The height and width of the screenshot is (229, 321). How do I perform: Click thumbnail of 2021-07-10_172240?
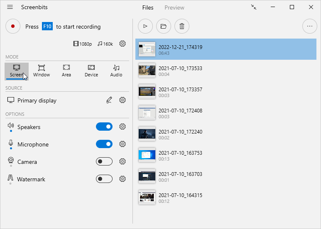click(x=147, y=134)
